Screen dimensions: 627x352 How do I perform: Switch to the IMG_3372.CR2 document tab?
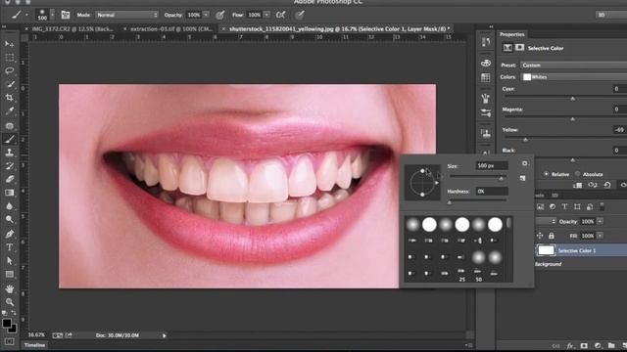[x=72, y=29]
